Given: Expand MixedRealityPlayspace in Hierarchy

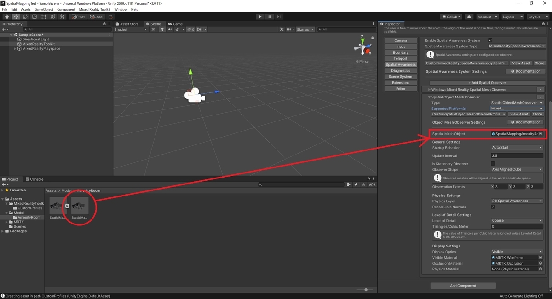Looking at the screenshot, I should pyautogui.click(x=15, y=48).
